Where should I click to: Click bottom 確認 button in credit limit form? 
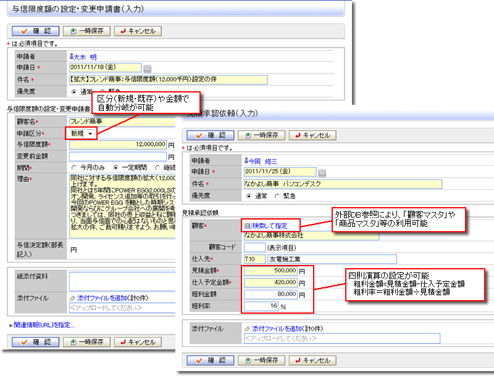35,342
